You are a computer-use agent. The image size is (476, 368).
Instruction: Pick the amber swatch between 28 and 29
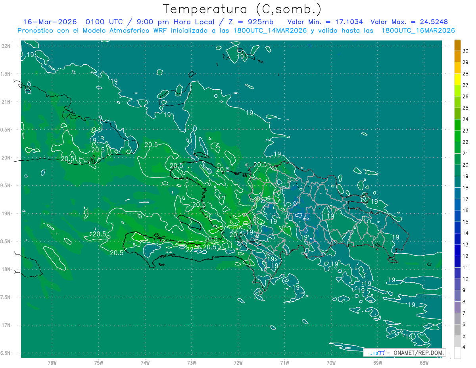click(457, 68)
